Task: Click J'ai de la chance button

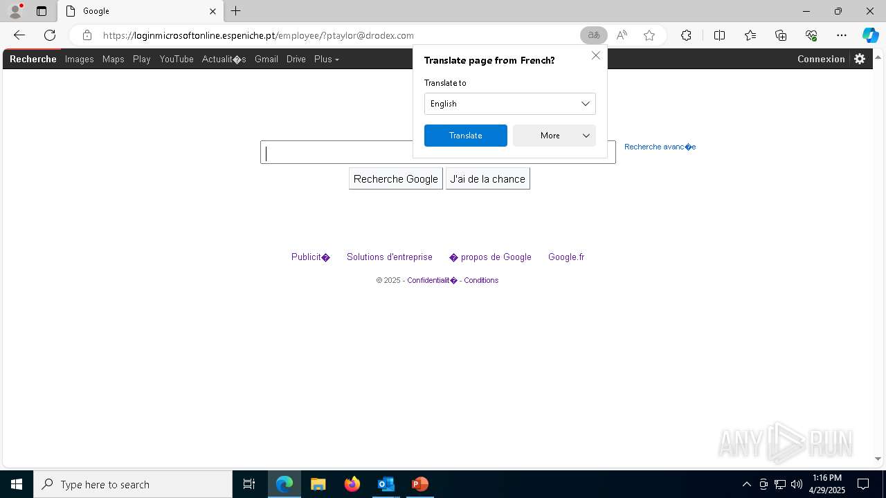Action: [x=488, y=178]
